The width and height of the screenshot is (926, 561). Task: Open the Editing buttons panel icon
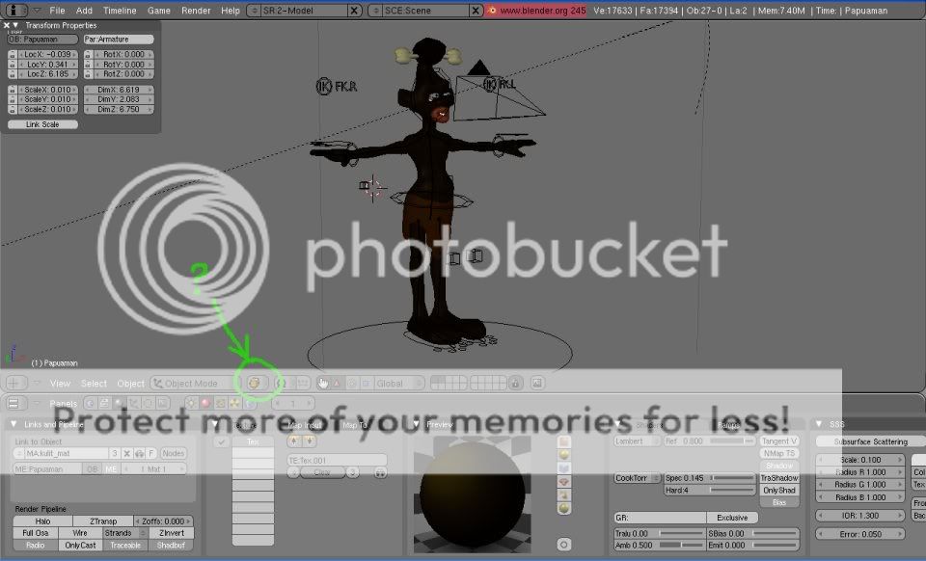(x=148, y=404)
